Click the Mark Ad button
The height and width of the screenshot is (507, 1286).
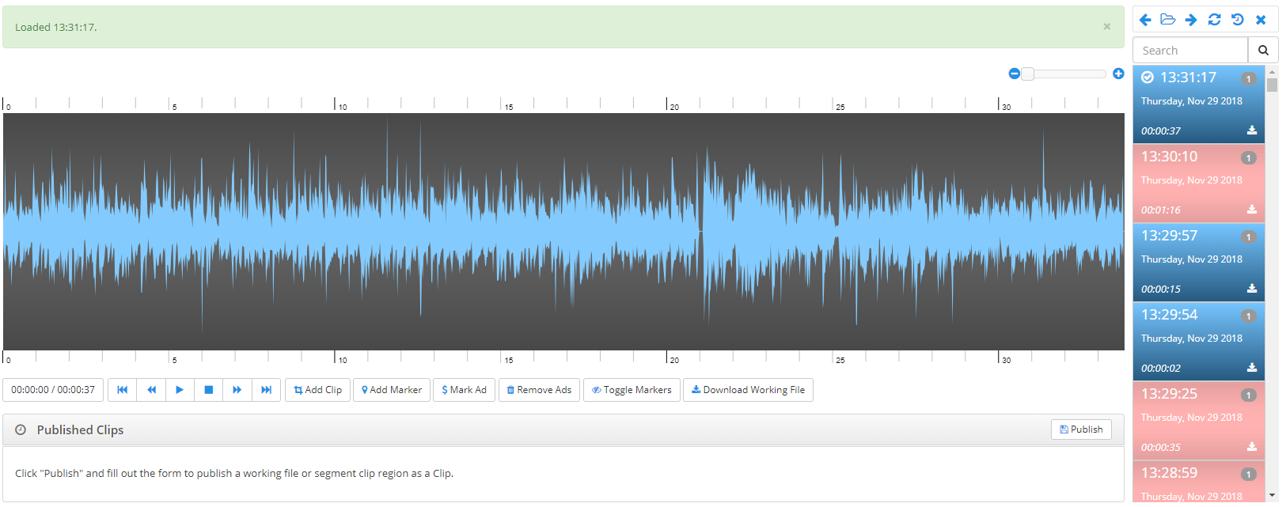[465, 390]
